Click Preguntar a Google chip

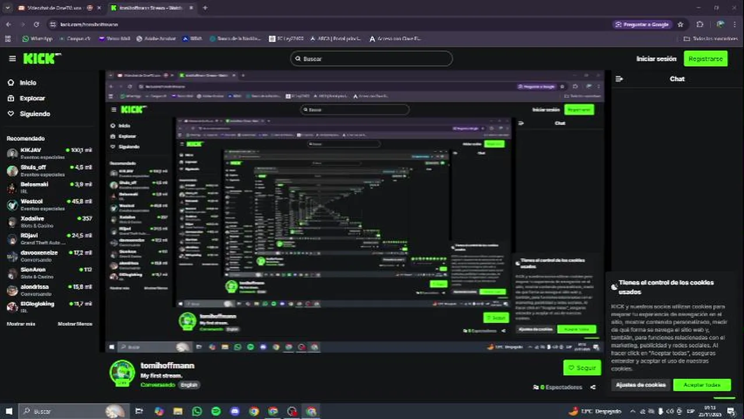(x=643, y=24)
